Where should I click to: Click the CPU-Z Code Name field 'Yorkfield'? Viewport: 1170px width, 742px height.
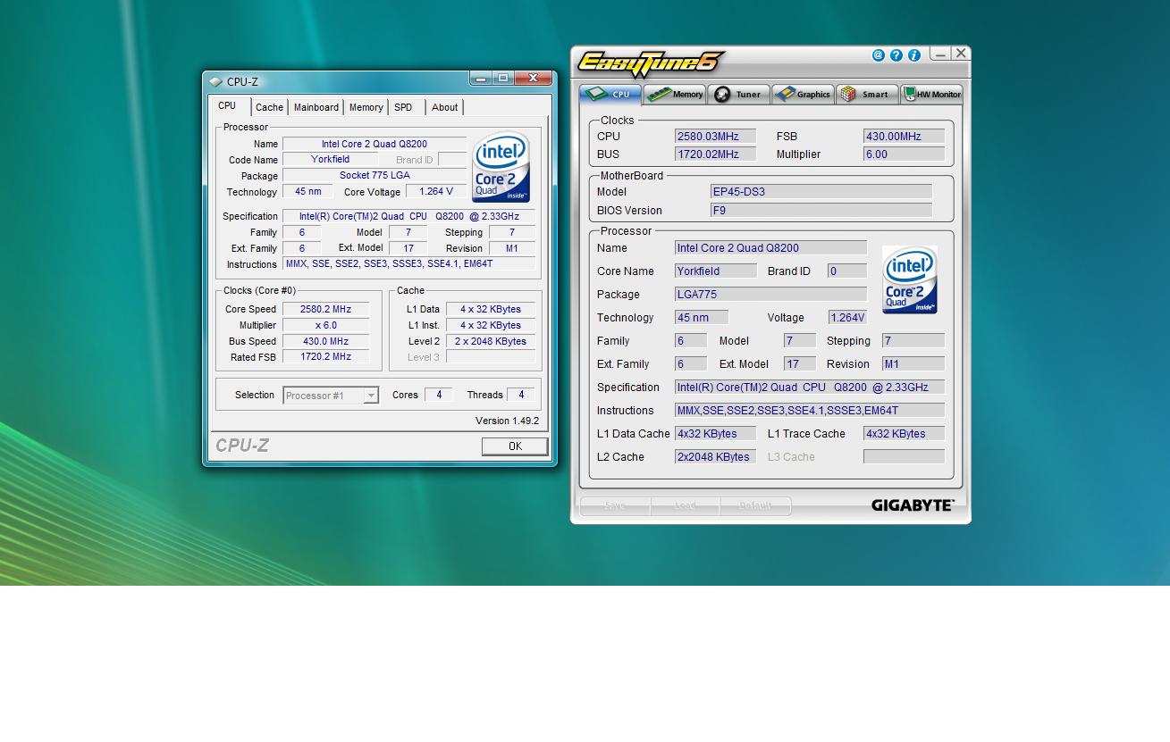(331, 160)
